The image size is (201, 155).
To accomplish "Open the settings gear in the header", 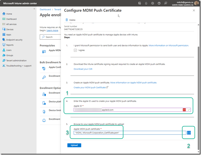I will pos(153,3).
